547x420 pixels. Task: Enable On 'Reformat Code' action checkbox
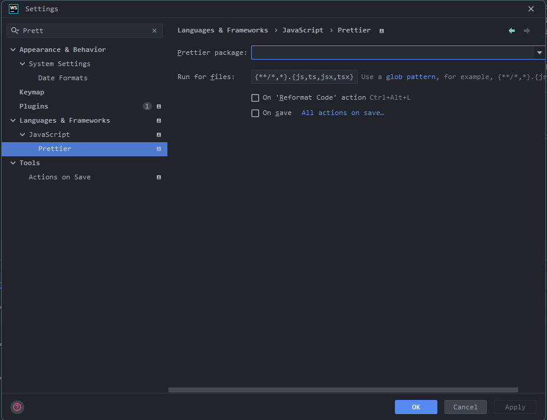coord(255,98)
